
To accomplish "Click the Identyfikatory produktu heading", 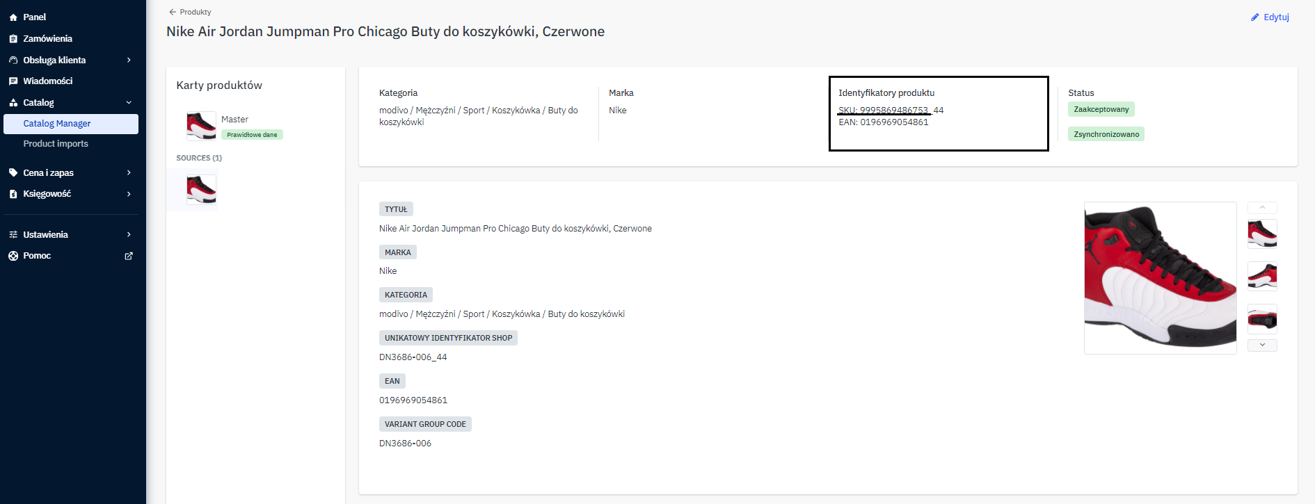I will pos(886,93).
